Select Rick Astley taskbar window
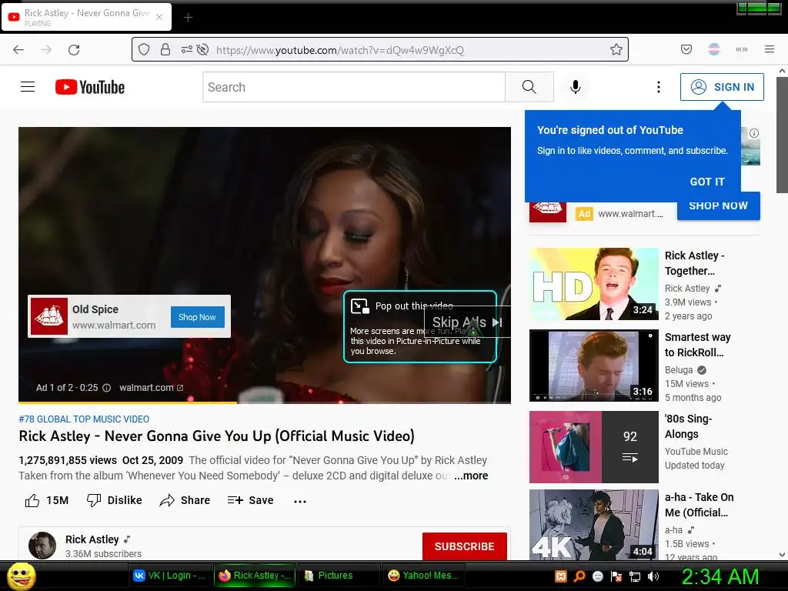This screenshot has width=788, height=591. (255, 576)
